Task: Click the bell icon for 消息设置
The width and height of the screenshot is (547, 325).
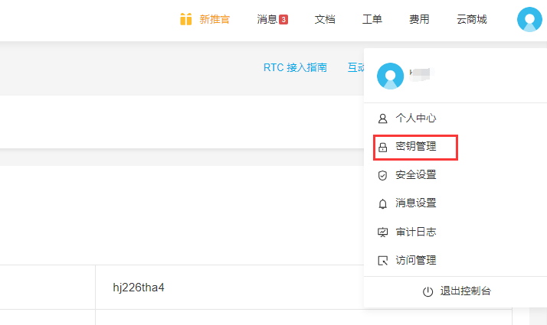Action: click(383, 203)
